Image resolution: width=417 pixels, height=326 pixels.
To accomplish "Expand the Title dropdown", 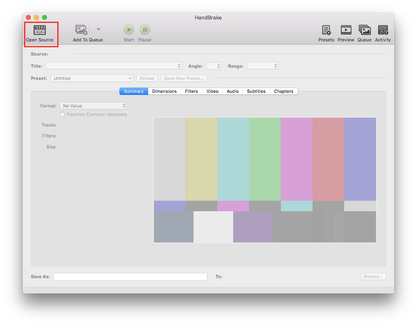I will click(x=114, y=66).
